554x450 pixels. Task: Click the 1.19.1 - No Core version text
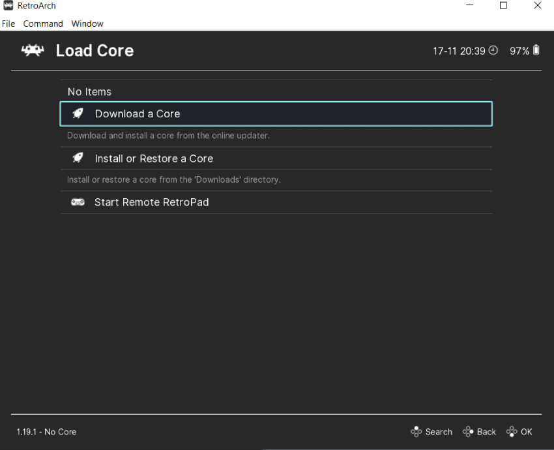click(x=46, y=432)
